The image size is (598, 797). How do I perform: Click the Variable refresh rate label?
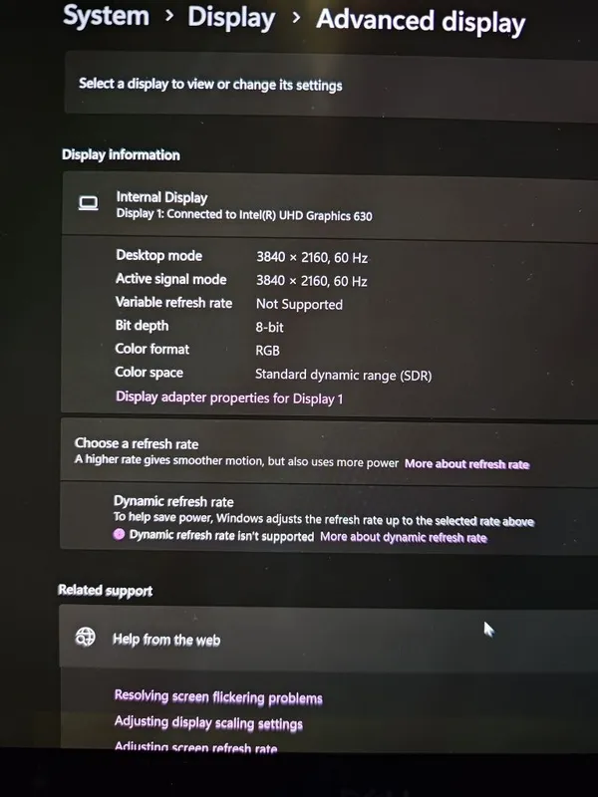[173, 302]
